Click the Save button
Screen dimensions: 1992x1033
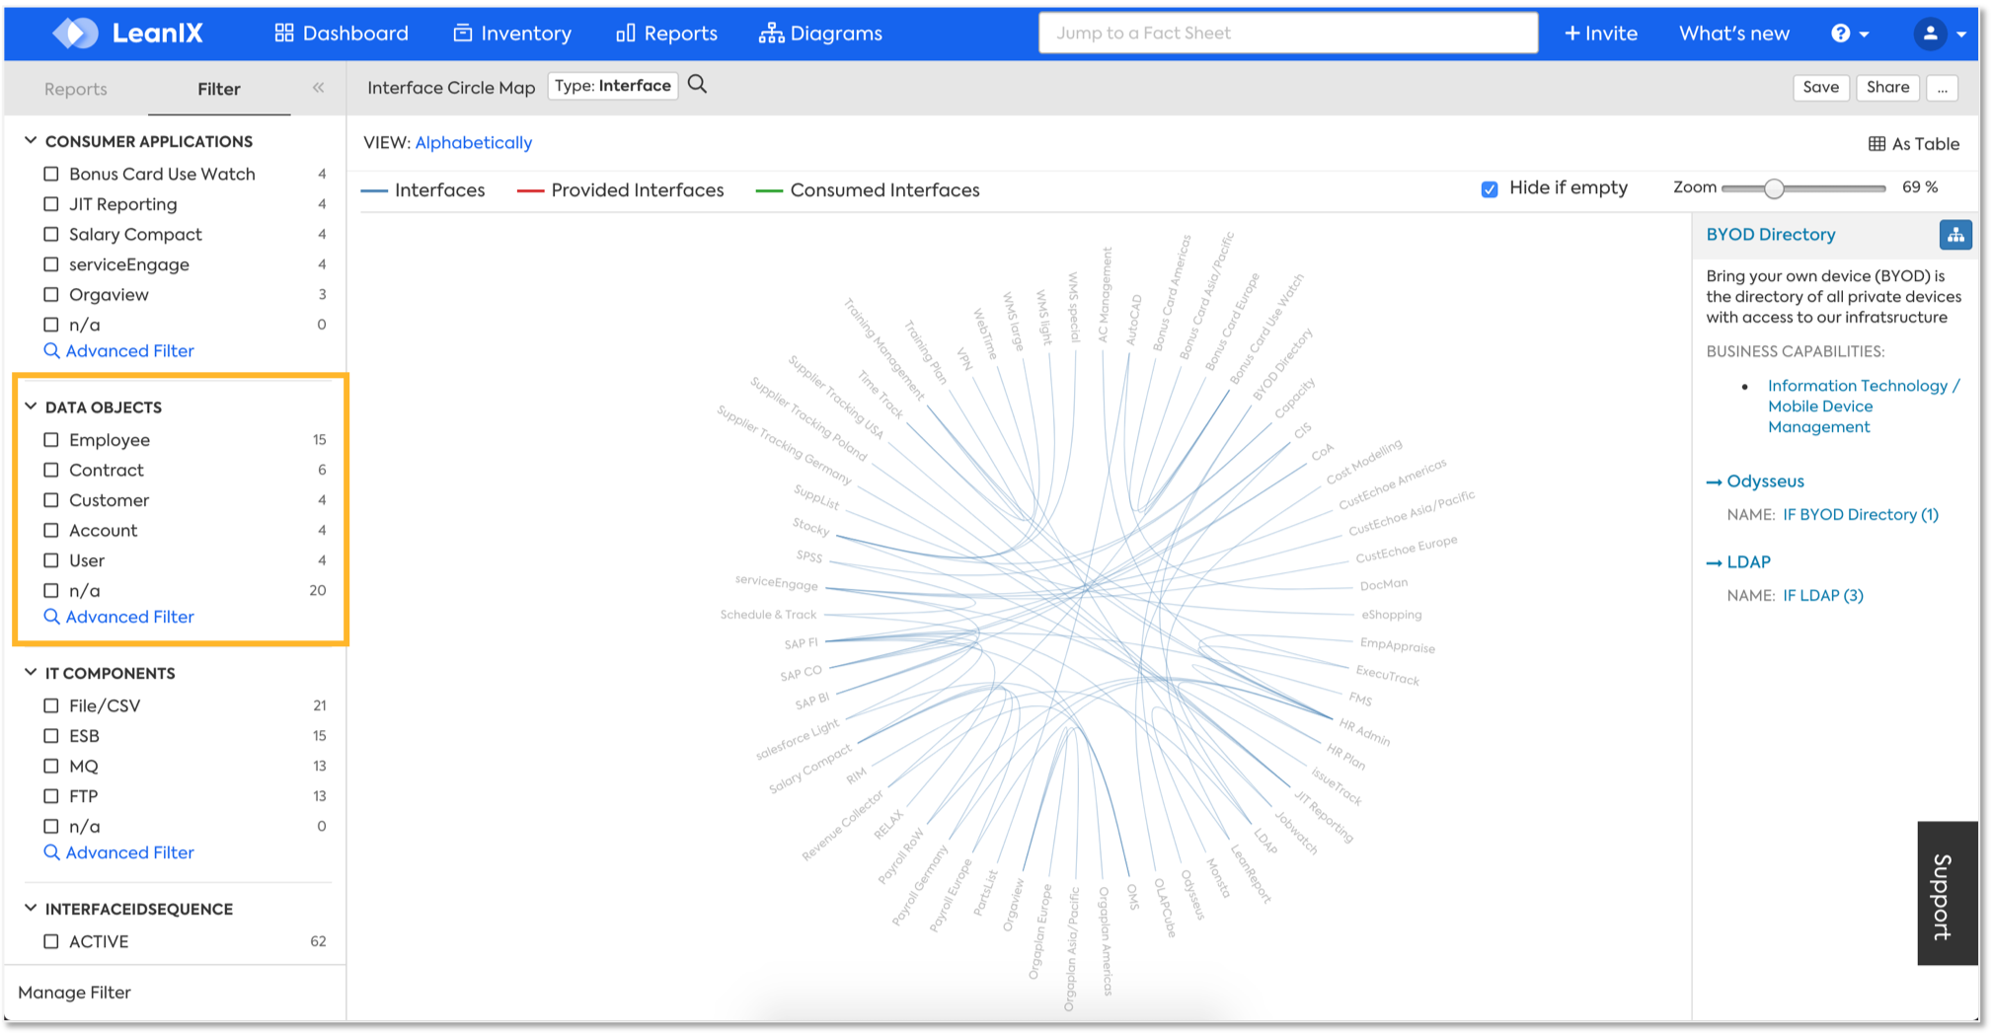1820,88
